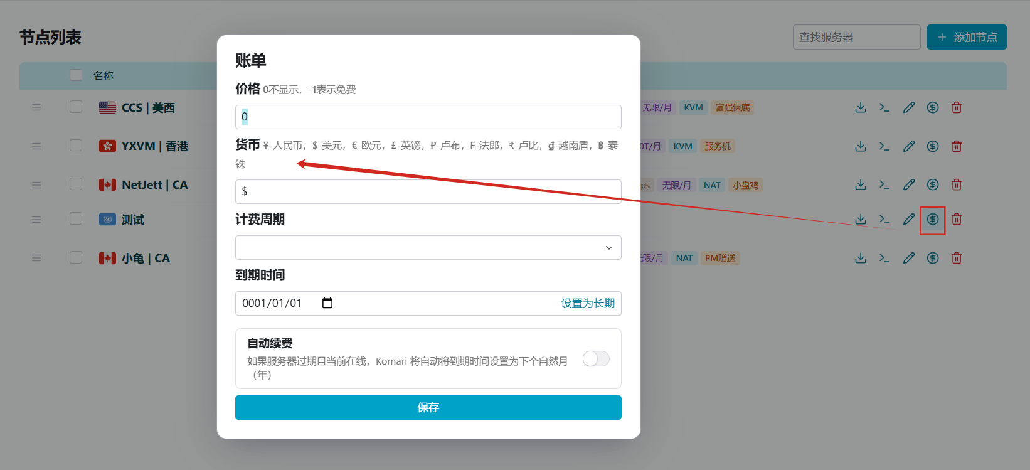Click the calendar icon in the expiry date field
Screen dimensions: 1030x470
(x=327, y=303)
